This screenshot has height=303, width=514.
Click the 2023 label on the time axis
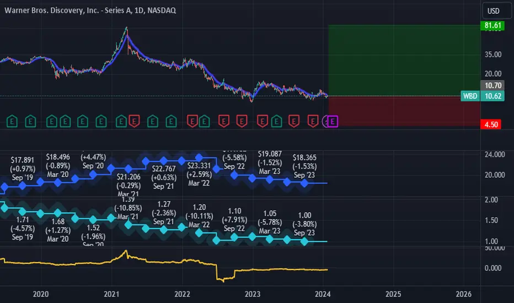pyautogui.click(x=253, y=294)
